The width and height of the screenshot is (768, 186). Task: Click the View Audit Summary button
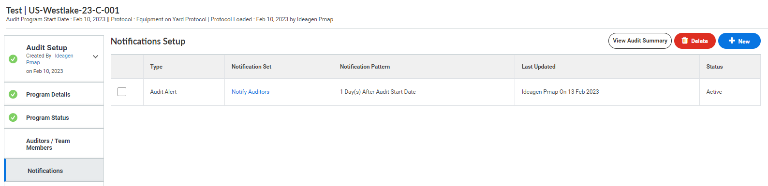(x=640, y=41)
